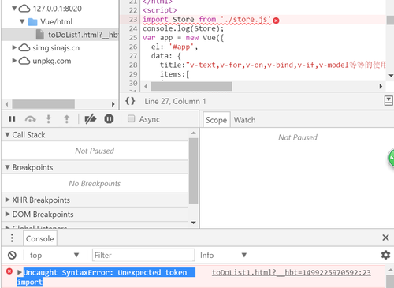
Task: Click the console.log(Store); code line
Action: pos(183,28)
